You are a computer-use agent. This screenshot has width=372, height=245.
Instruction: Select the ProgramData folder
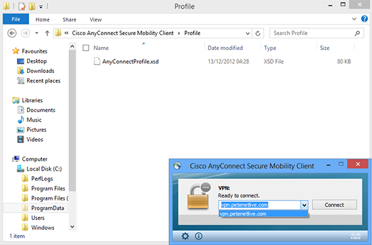point(47,208)
